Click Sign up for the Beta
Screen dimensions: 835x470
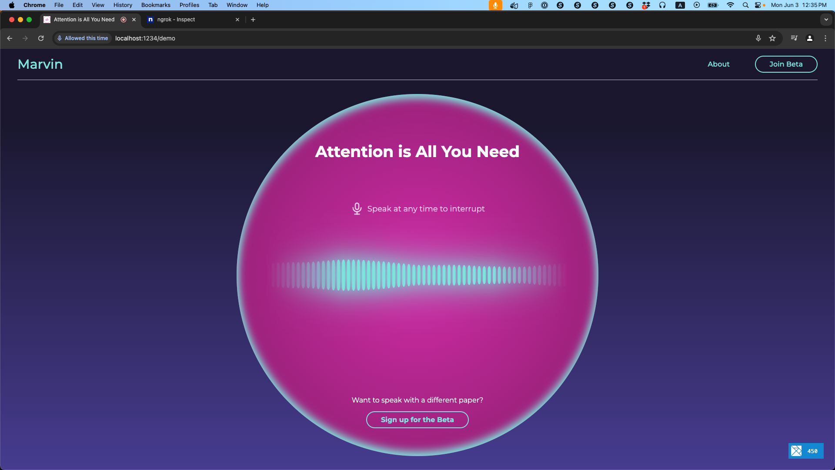click(x=417, y=420)
